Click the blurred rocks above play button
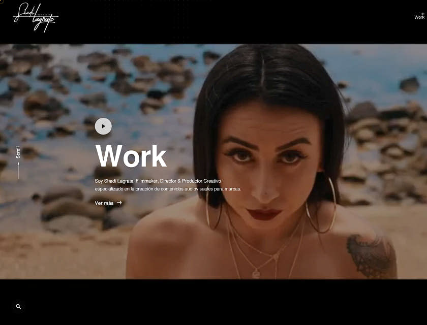 102,96
